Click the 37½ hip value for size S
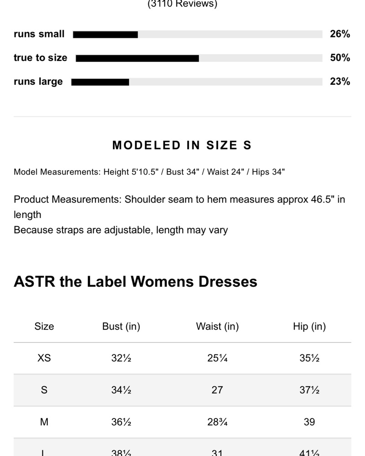This screenshot has width=365, height=456. point(309,390)
